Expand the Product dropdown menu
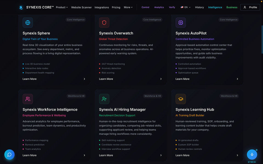 click(x=62, y=7)
